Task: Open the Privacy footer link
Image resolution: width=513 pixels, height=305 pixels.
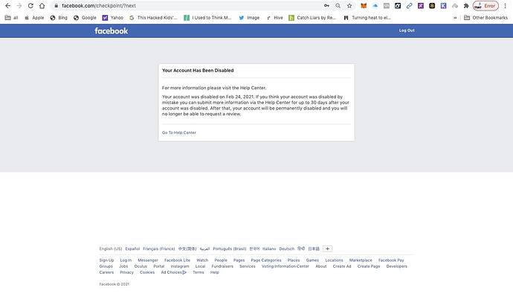Action: click(x=126, y=272)
